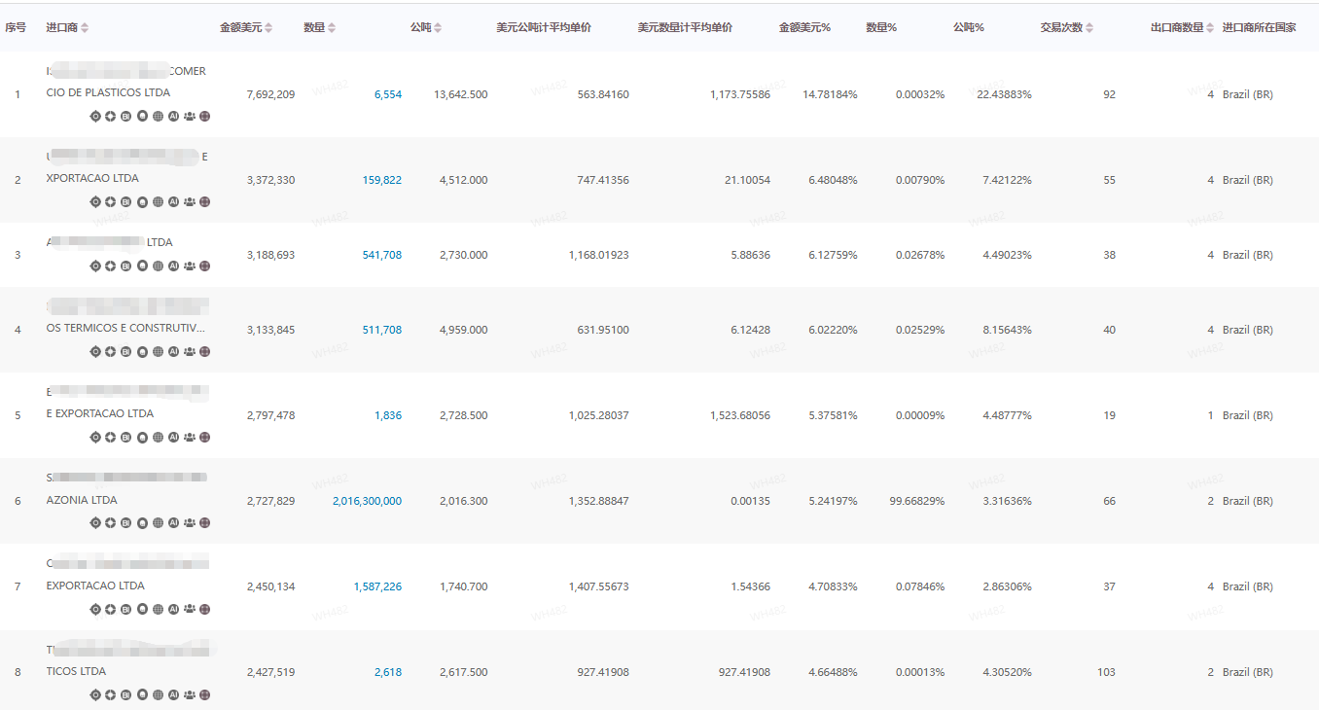Open quantity link 6,554 in row 1
This screenshot has width=1319, height=710.
387,94
